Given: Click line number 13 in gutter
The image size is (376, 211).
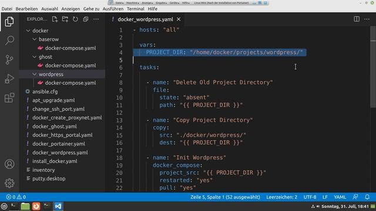Looking at the screenshot, I should click(x=119, y=120).
